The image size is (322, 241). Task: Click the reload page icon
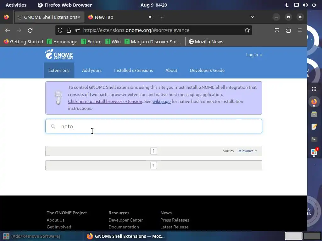tap(30, 30)
